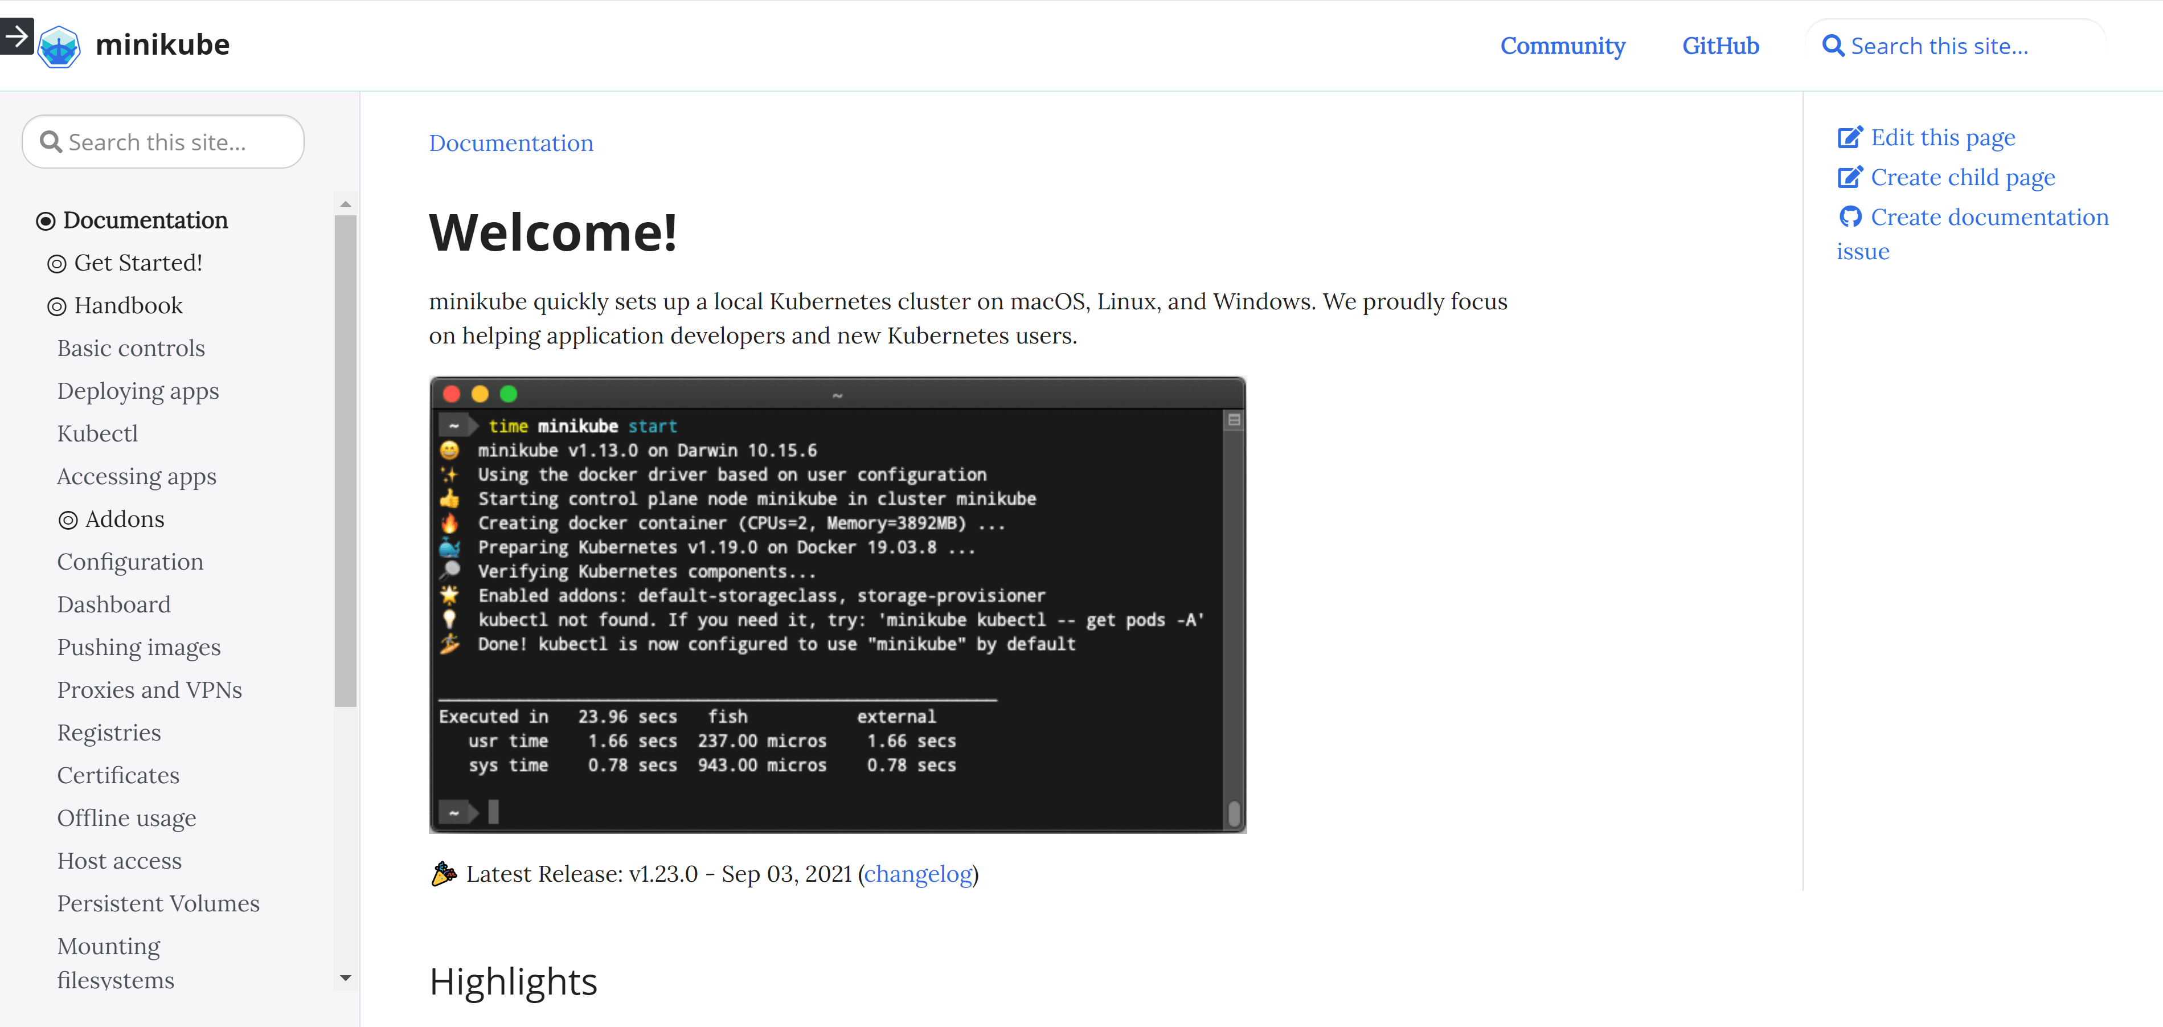
Task: Toggle the Documentation radio-style marker in sidebar
Action: 46,221
